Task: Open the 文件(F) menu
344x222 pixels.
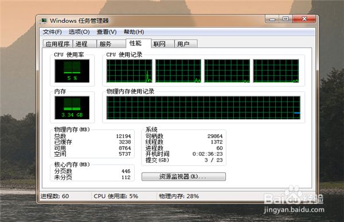Action: [52, 32]
